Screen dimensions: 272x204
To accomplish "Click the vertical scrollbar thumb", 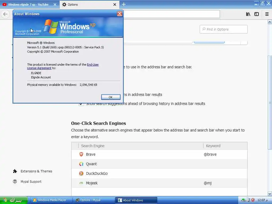I will coord(270,102).
